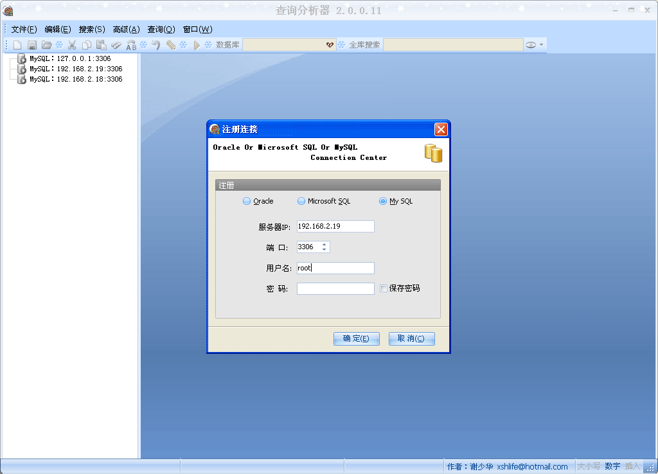Click the 数字 status bar indicator

pyautogui.click(x=612, y=466)
